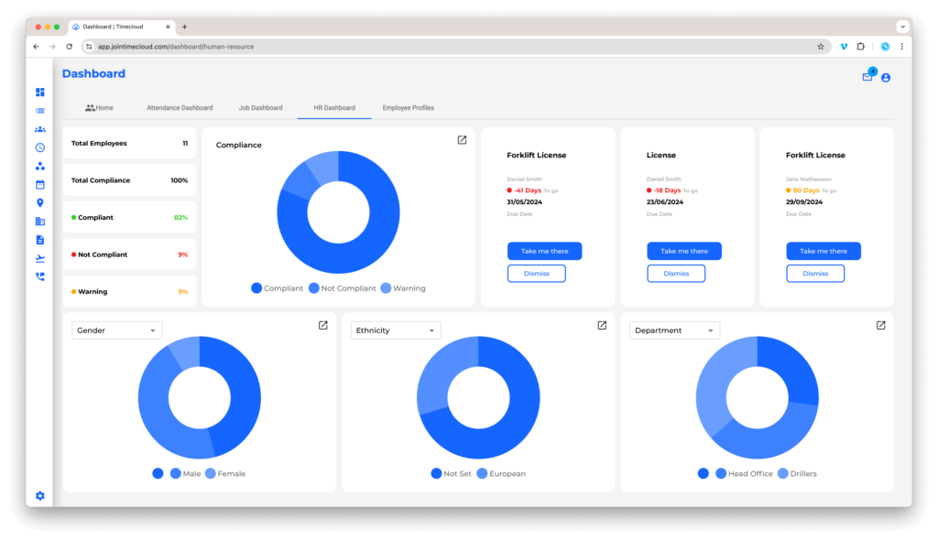Click the 31/05/2024 due date

click(x=525, y=202)
